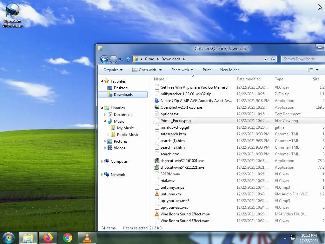Open the Share with menu

(182, 70)
